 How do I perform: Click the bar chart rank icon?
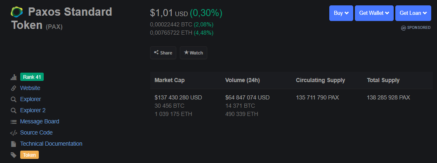(13, 77)
